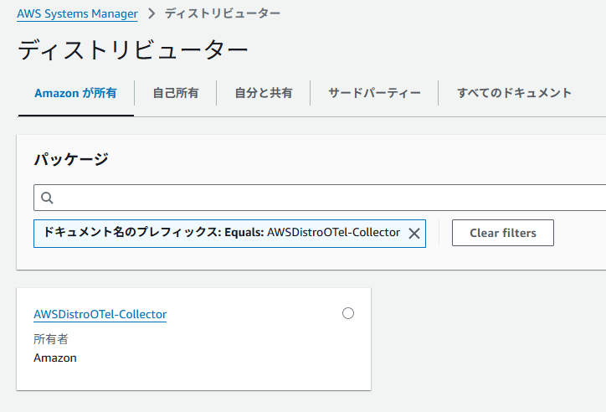
Task: Click the ドキュメント名のプレフィックス filter token text
Action: click(222, 232)
